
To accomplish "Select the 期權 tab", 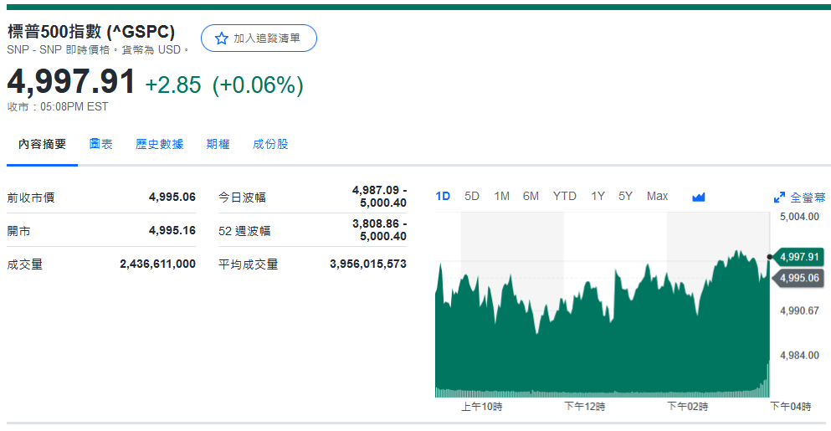I will 218,144.
